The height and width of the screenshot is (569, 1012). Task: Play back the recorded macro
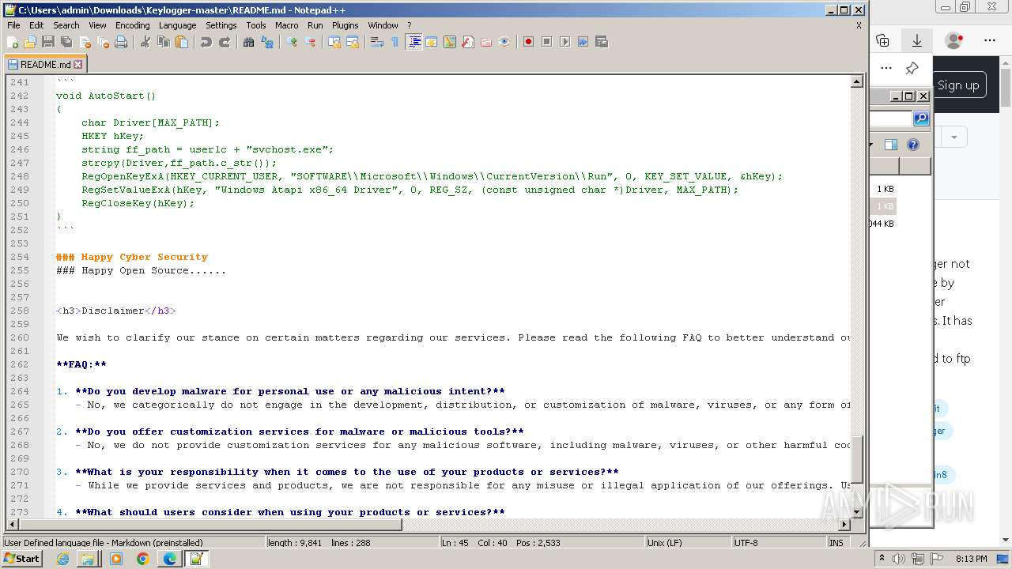tap(565, 42)
